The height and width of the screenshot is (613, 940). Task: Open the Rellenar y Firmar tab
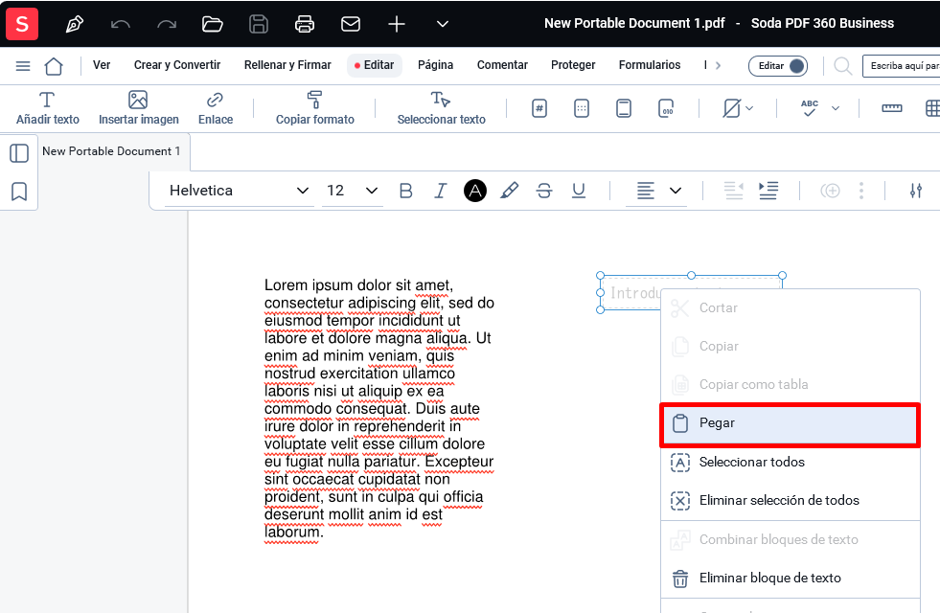point(287,65)
